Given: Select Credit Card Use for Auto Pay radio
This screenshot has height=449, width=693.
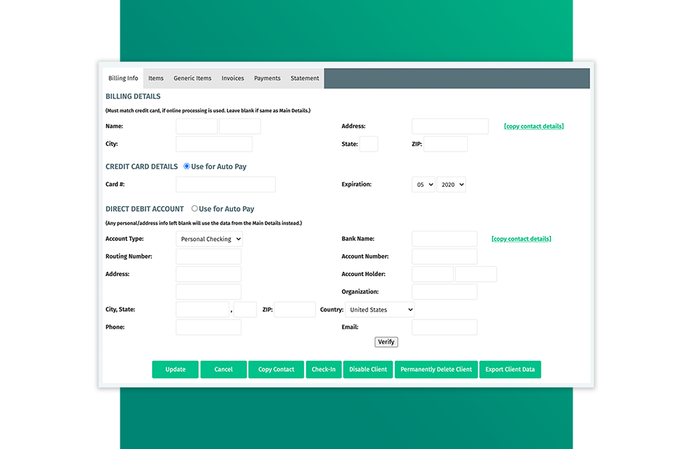Looking at the screenshot, I should (x=187, y=166).
